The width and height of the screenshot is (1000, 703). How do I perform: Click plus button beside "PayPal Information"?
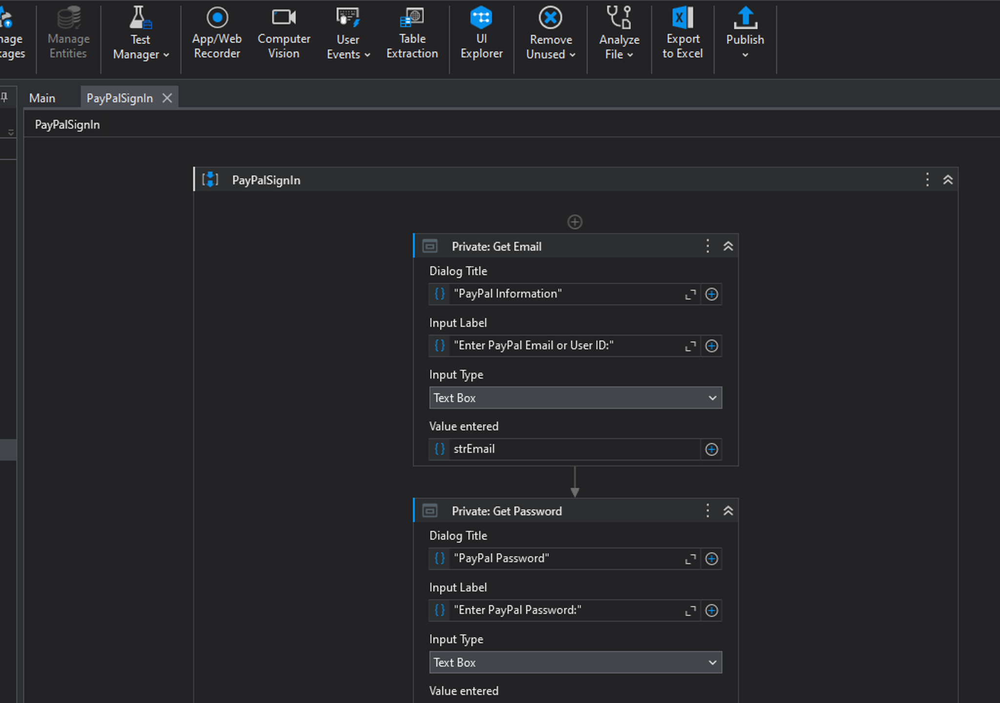click(711, 294)
